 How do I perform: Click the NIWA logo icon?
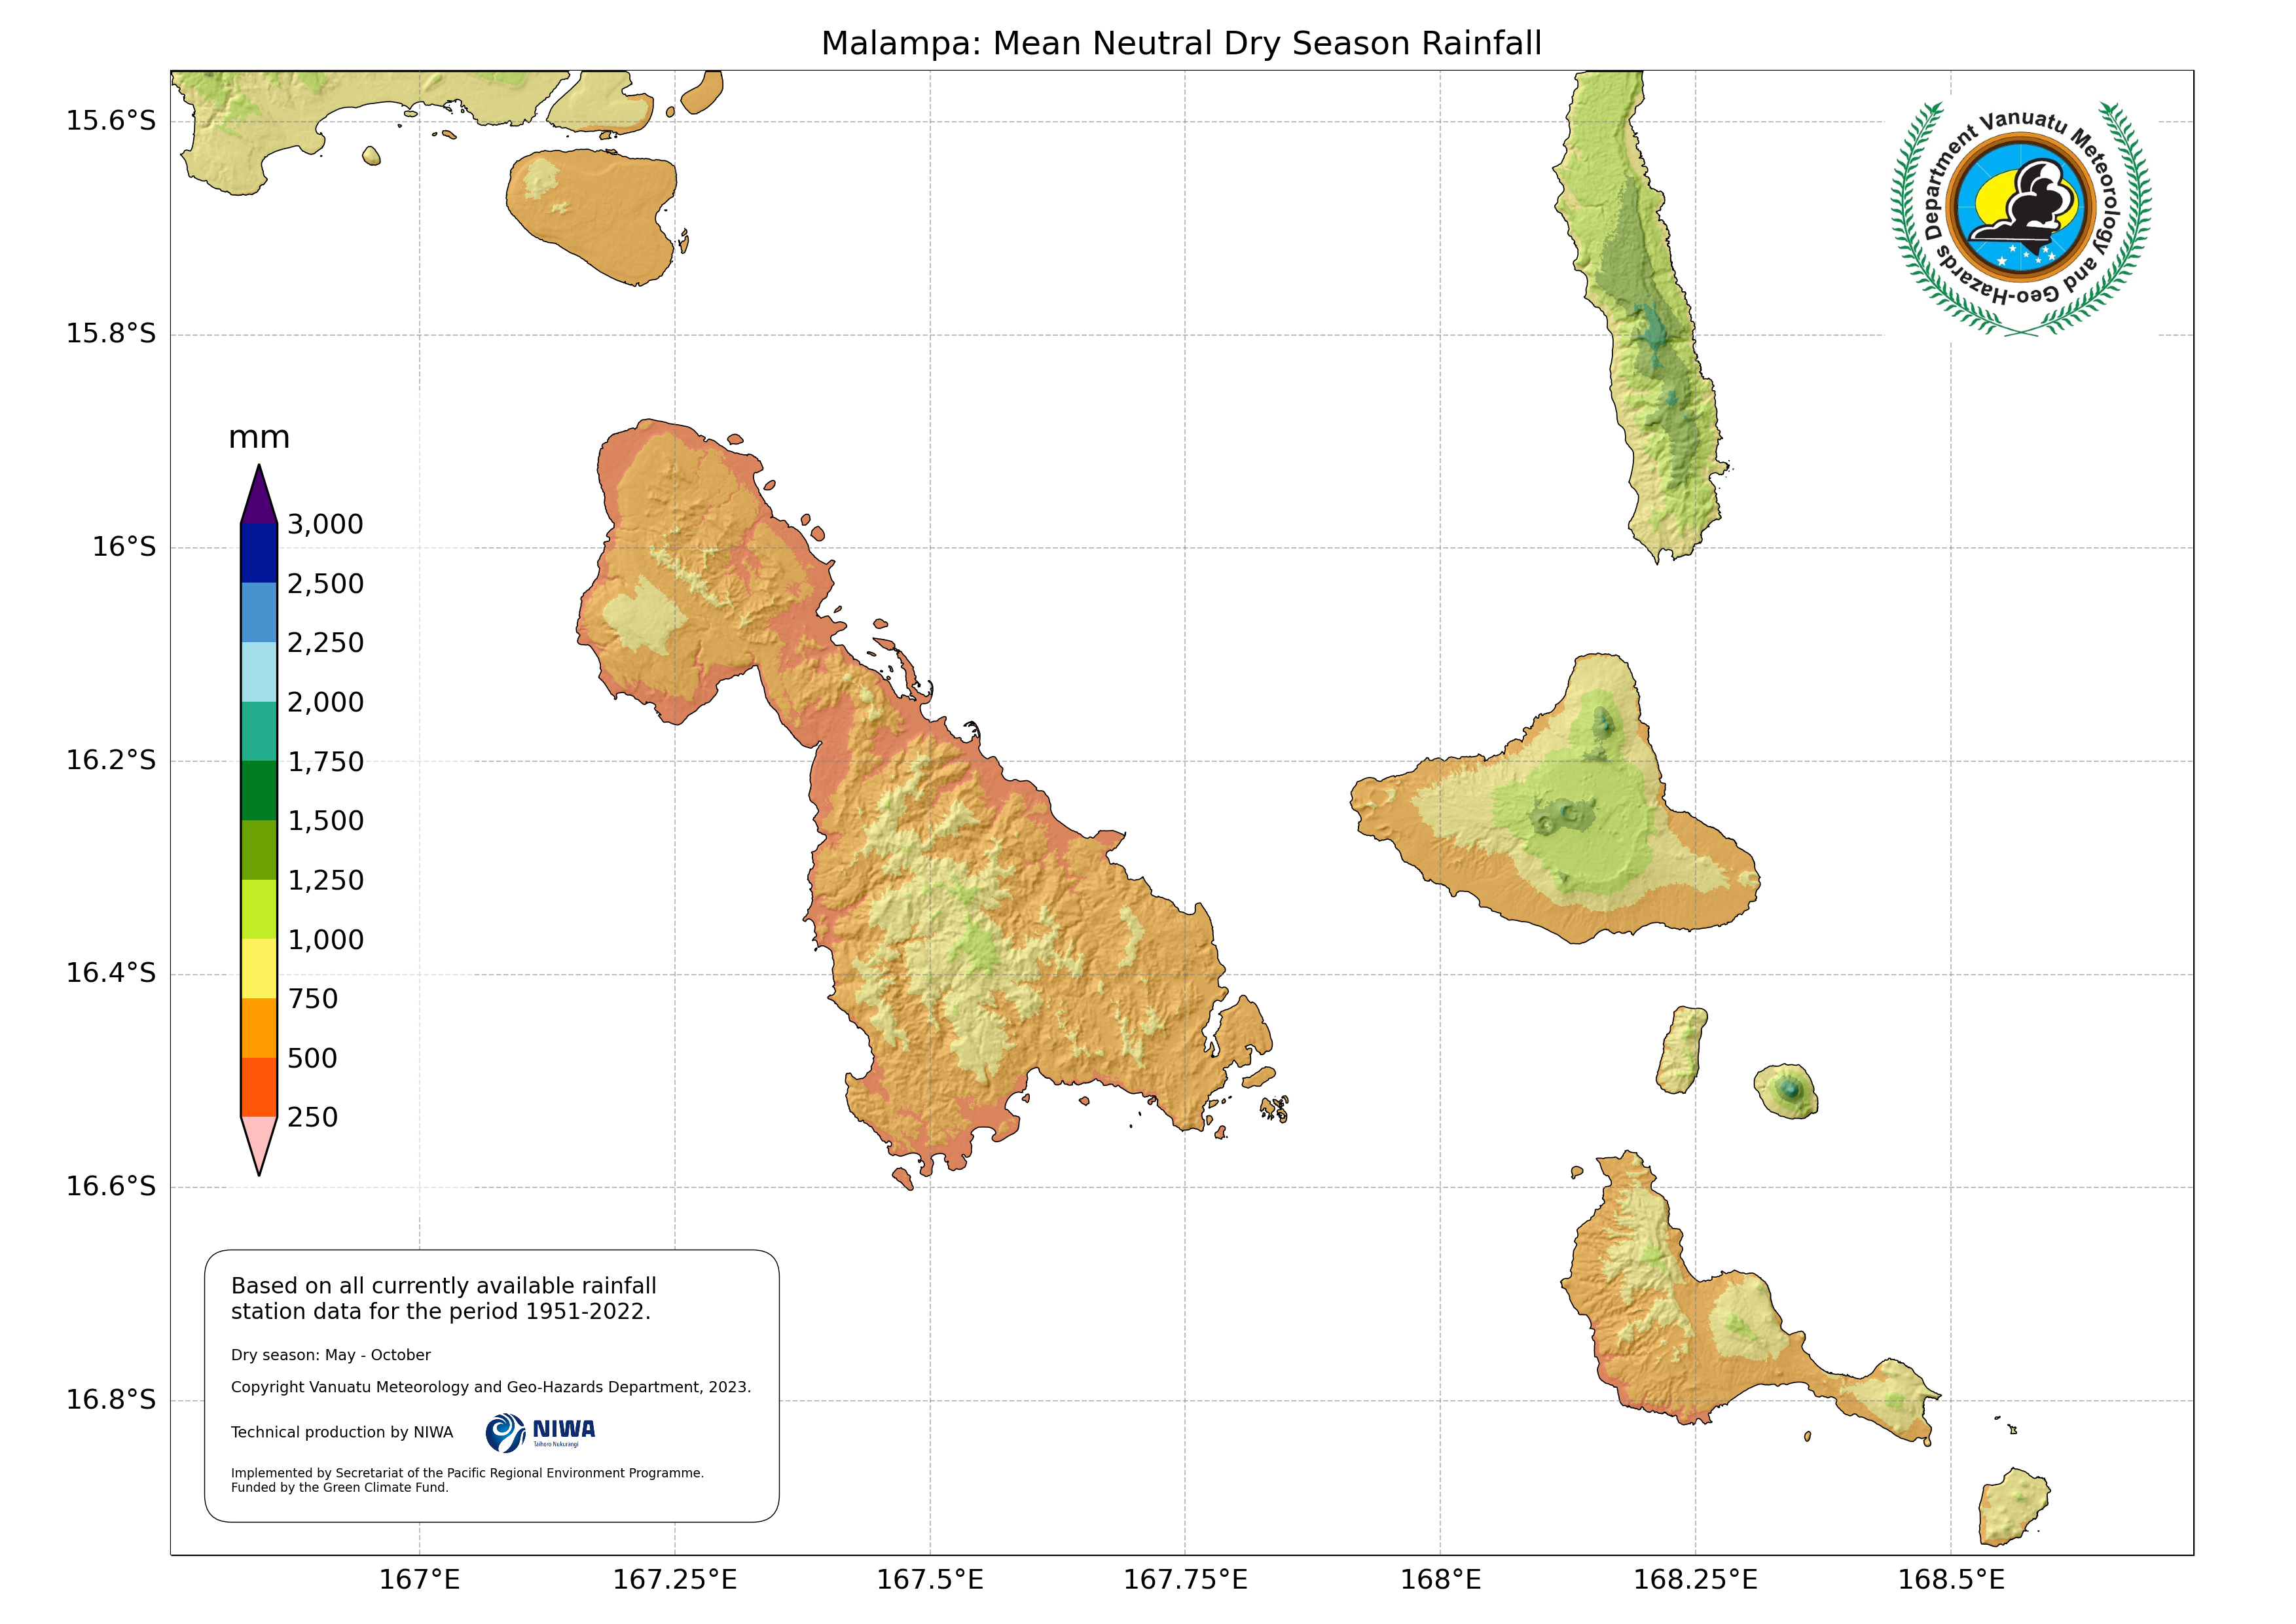505,1432
